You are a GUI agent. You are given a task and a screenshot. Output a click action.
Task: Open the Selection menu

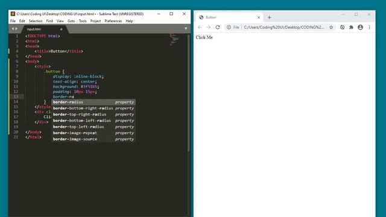pos(36,21)
